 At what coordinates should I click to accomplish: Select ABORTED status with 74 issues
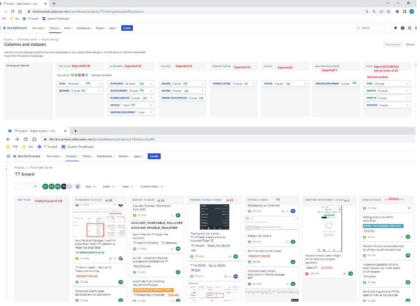[x=387, y=91]
